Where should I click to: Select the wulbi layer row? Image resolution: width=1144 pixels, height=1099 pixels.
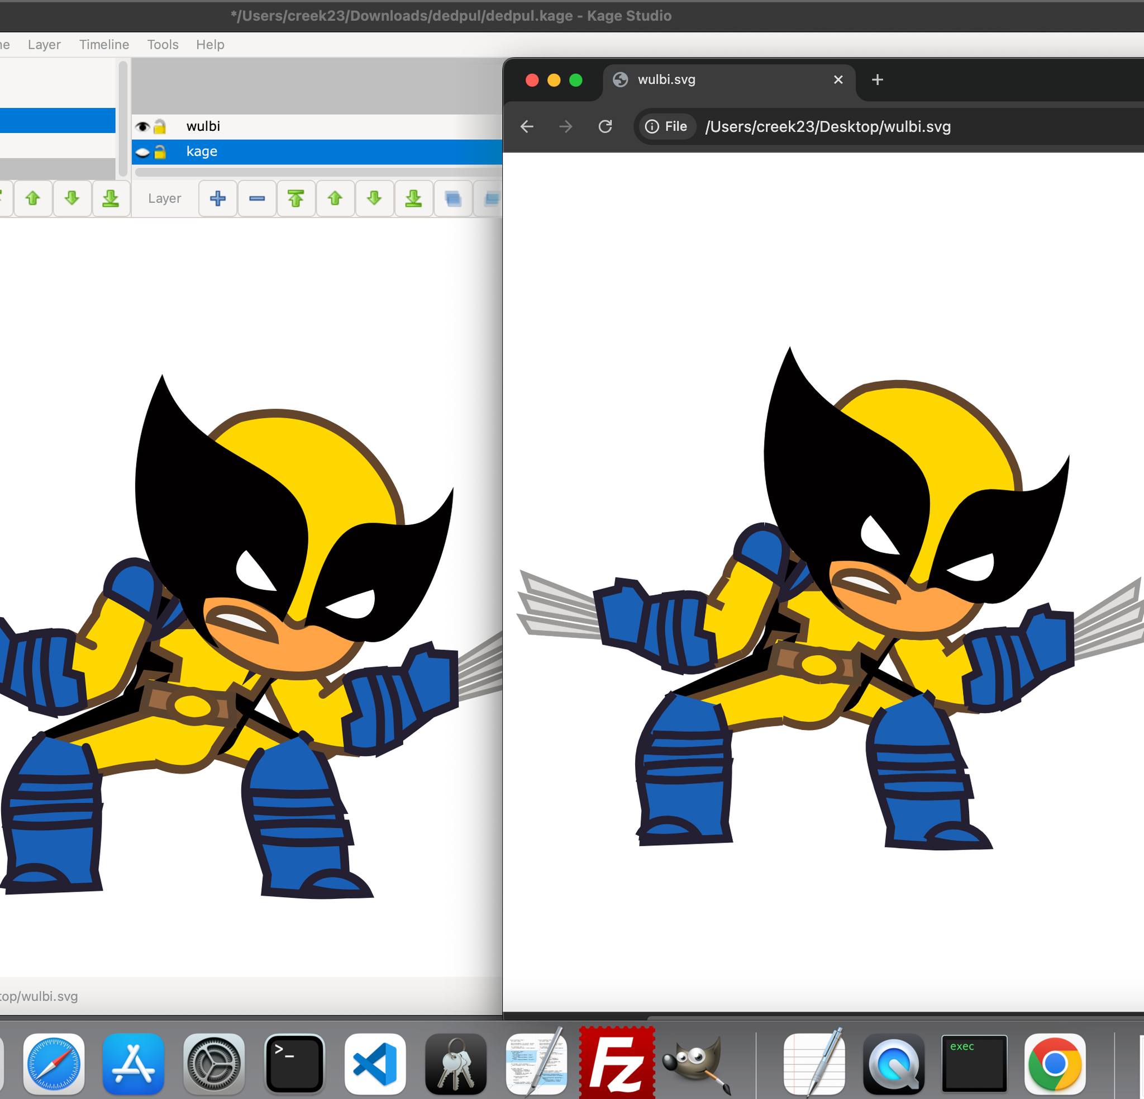pyautogui.click(x=317, y=126)
